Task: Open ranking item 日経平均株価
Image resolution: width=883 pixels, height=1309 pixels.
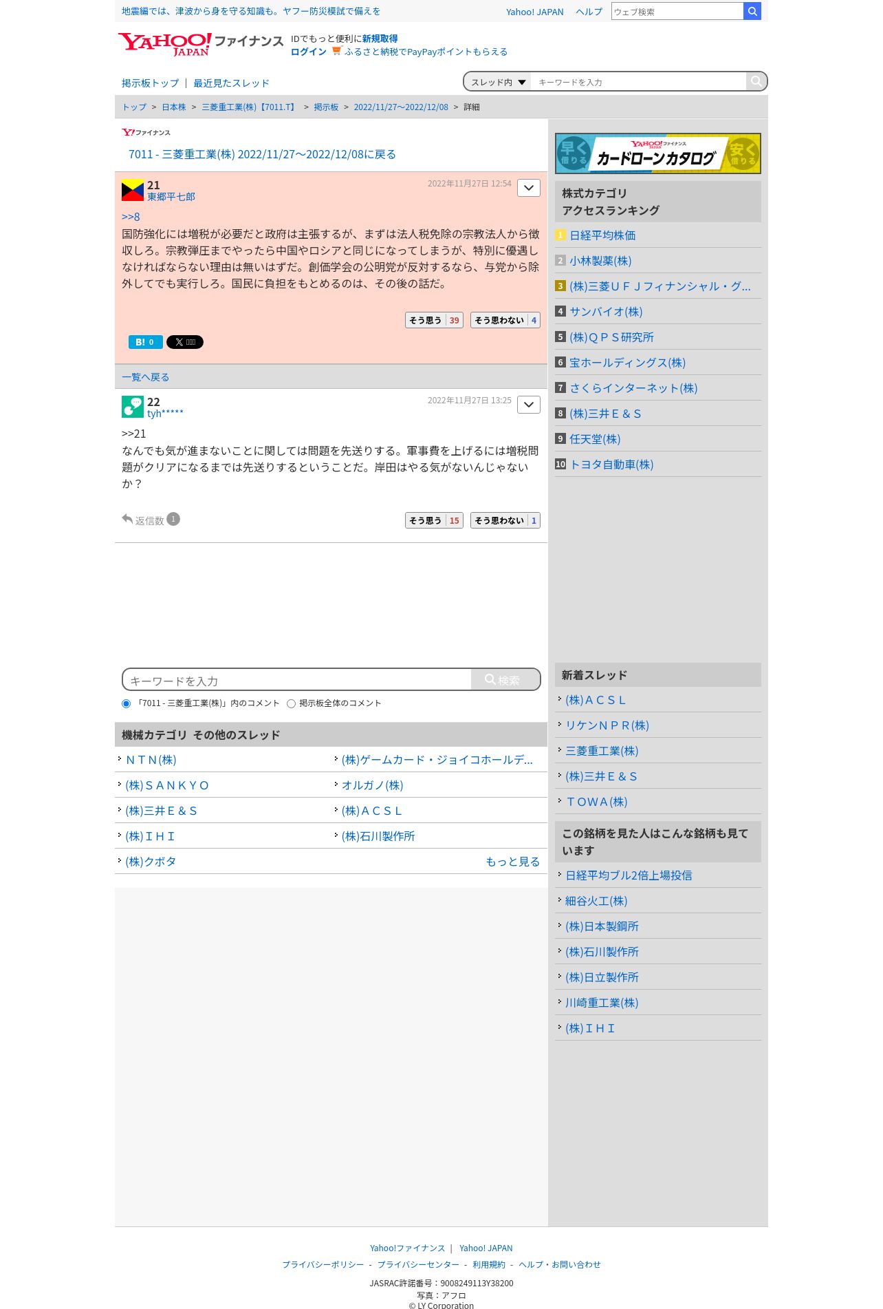Action: [602, 235]
